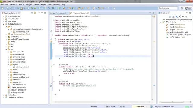Click the Save All toolbar icon
Screen dimensions: 193x108
tap(11, 8)
